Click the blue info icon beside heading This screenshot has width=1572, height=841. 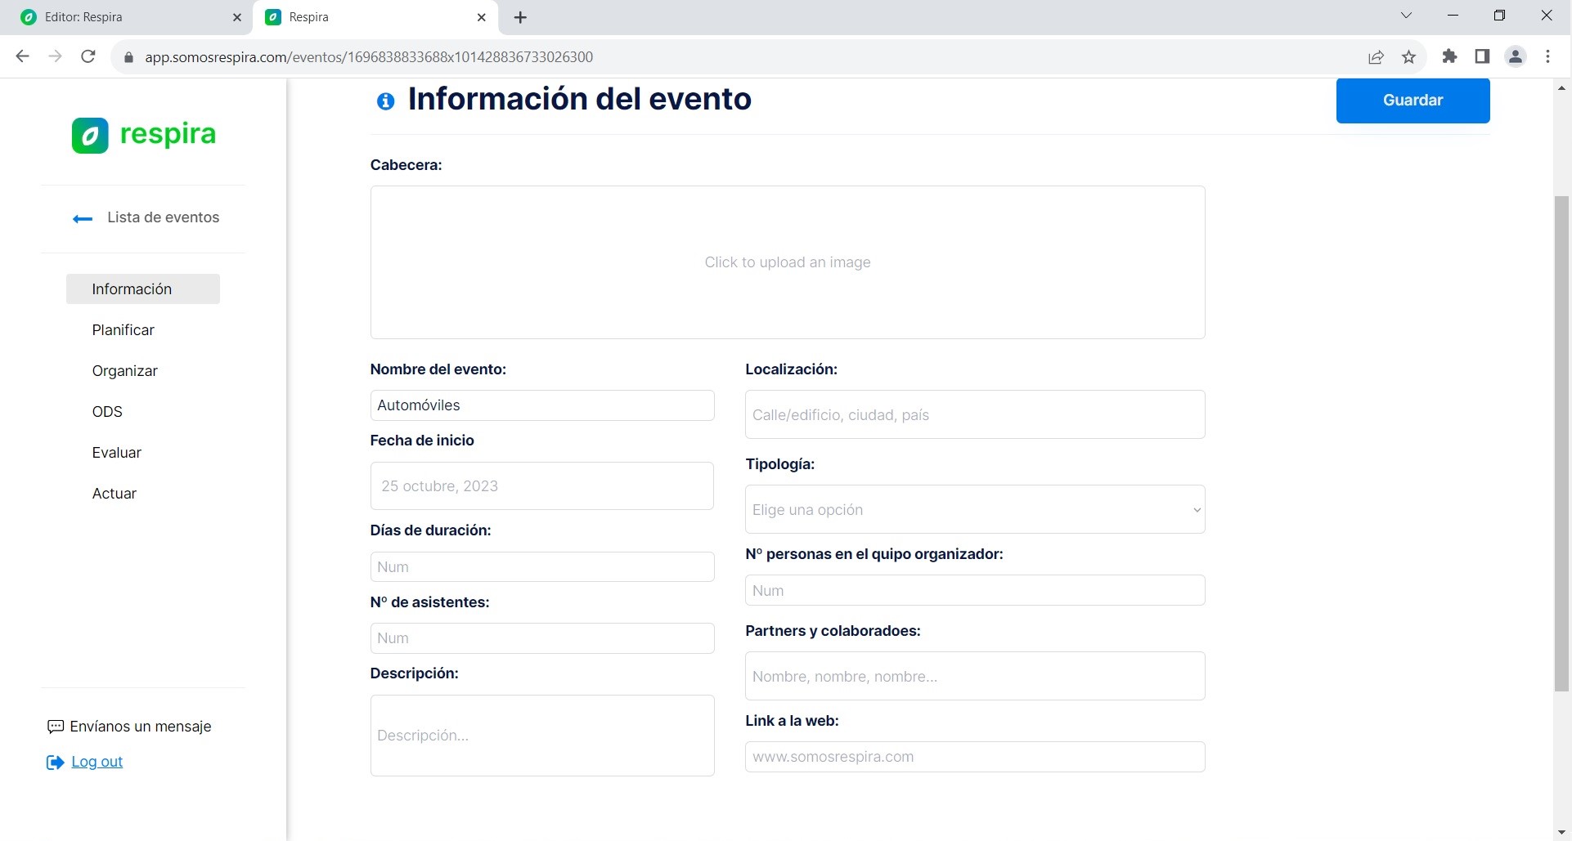(385, 101)
